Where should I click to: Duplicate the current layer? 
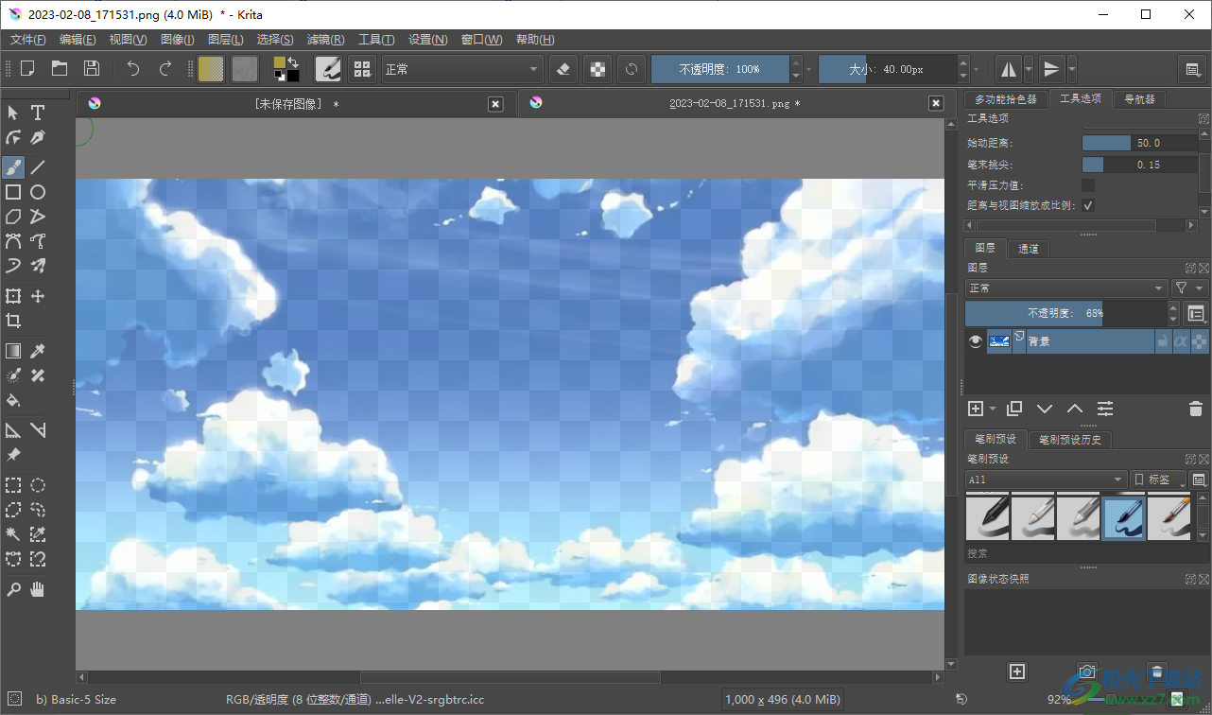pos(1014,409)
